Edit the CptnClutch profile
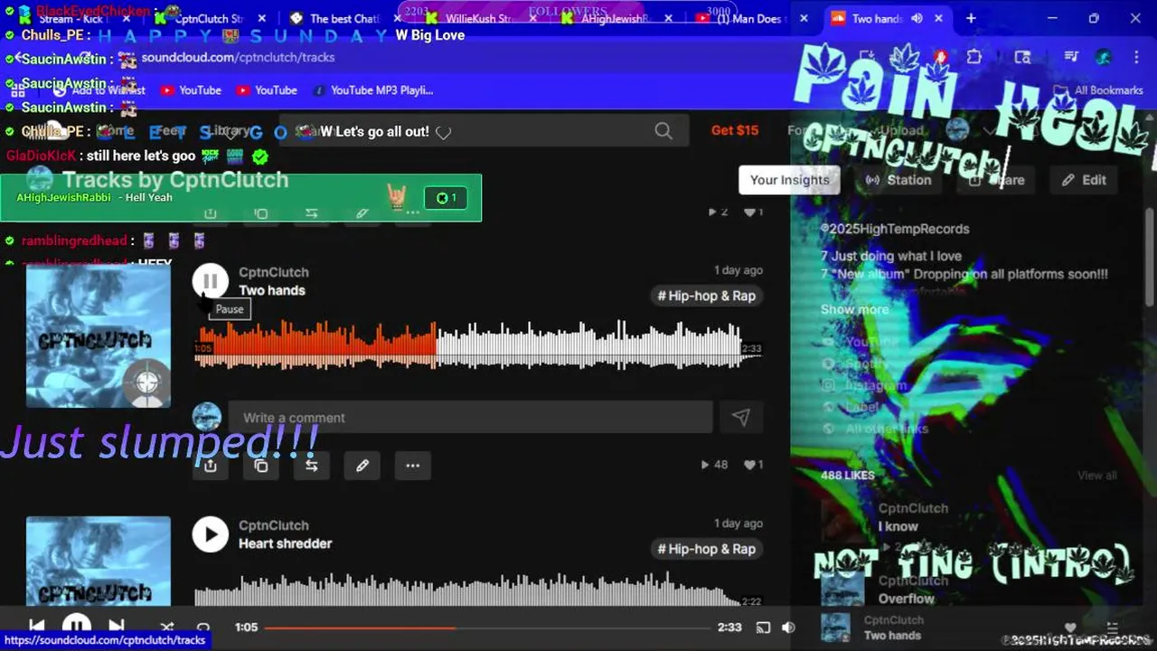Image resolution: width=1157 pixels, height=651 pixels. point(1084,180)
